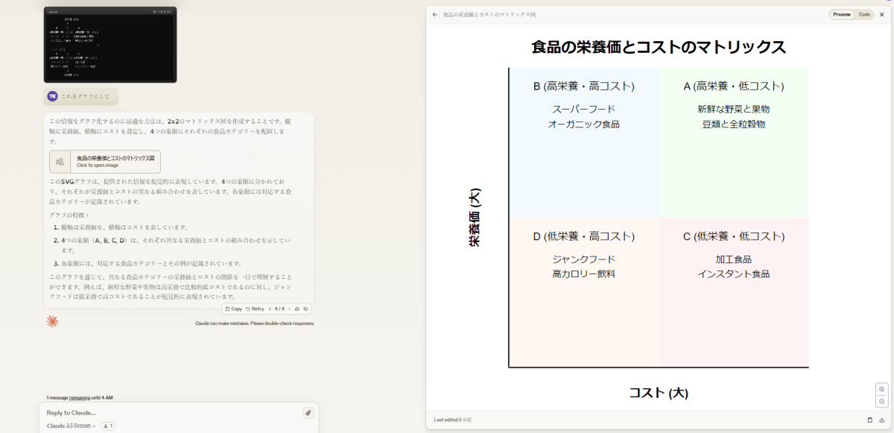
Task: Close the artifact panel with the X
Action: [882, 14]
